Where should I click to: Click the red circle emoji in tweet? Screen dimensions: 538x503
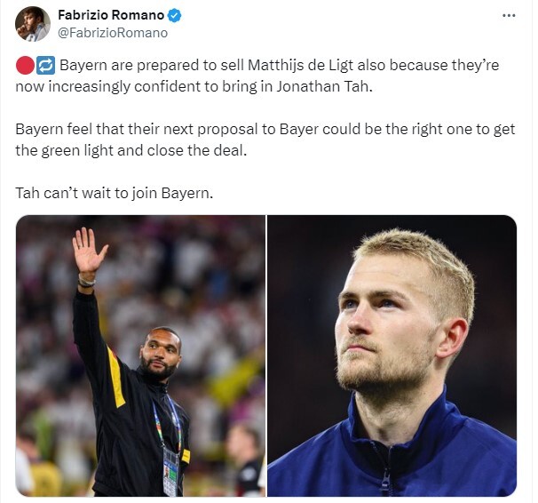25,66
